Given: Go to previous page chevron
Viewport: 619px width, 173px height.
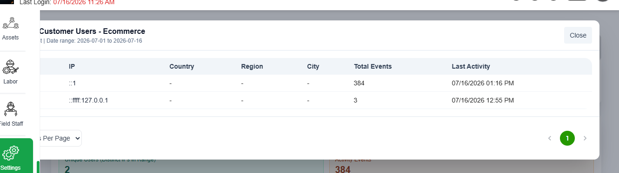Looking at the screenshot, I should tap(550, 138).
